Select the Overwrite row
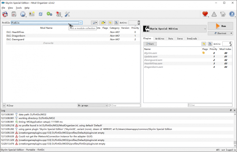 pos(73,43)
